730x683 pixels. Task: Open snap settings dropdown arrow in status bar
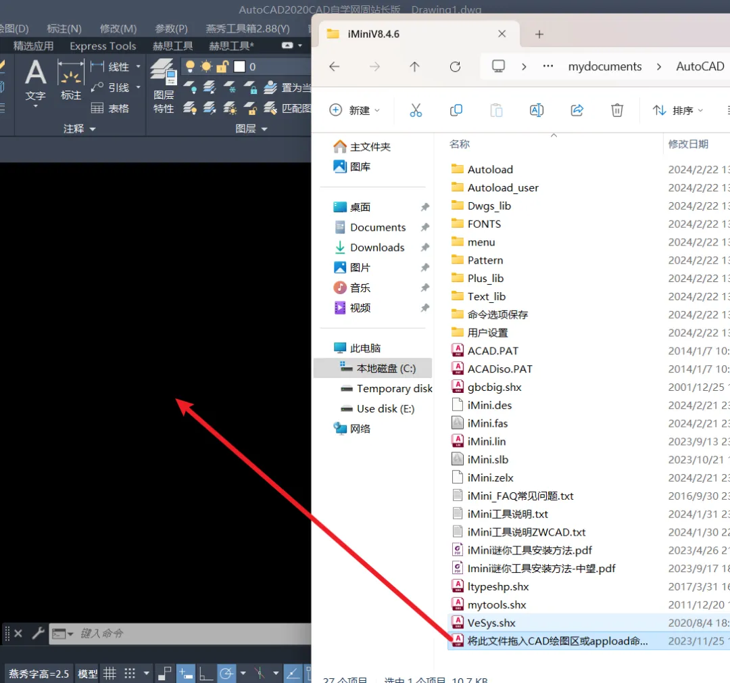(x=146, y=674)
